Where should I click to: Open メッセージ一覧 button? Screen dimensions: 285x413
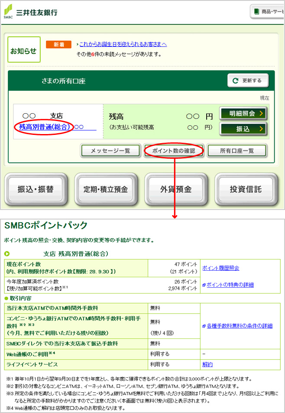[x=110, y=151]
